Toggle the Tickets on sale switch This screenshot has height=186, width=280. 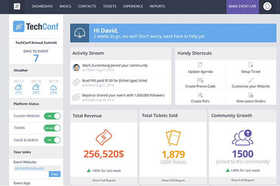52,128
